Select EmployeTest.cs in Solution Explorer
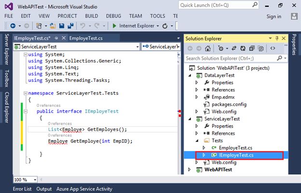Viewport: 301px width, 193px height. 235,148
